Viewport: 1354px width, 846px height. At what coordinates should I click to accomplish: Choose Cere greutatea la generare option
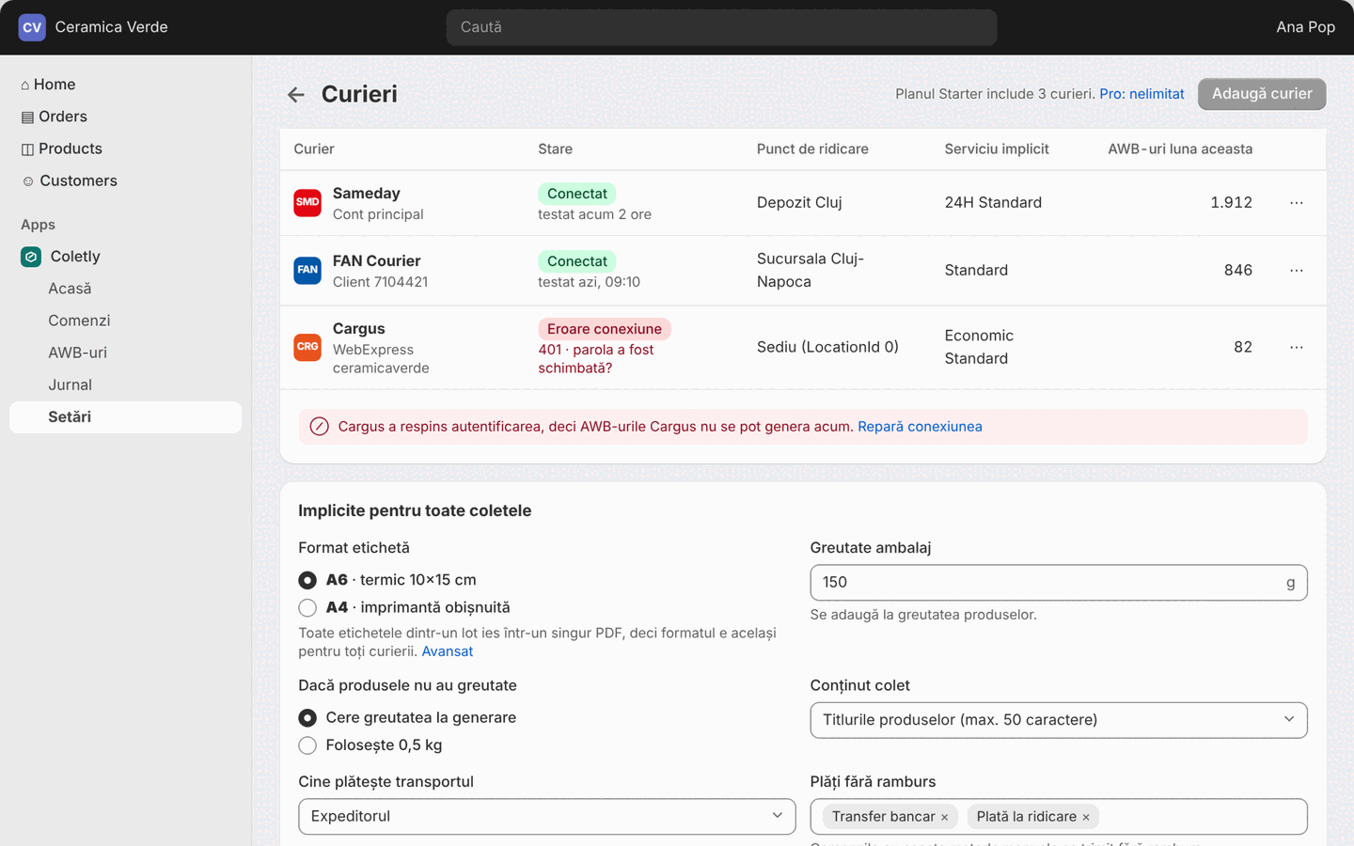(x=307, y=717)
